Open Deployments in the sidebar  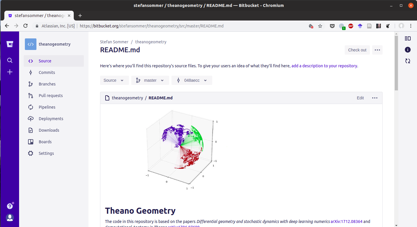54,119
